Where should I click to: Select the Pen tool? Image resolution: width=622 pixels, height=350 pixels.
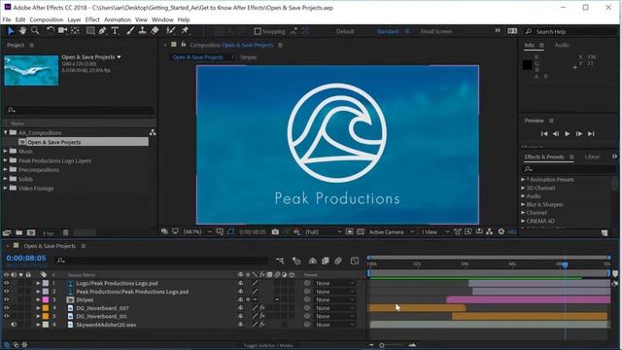103,30
